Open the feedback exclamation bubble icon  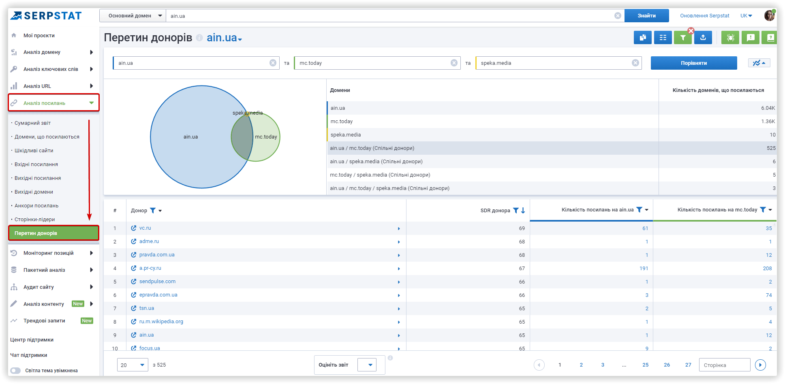(x=751, y=38)
